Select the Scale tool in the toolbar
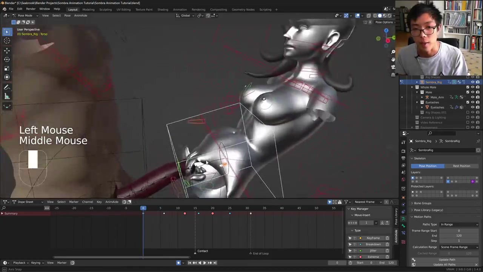Screen dimensions: 483x272 point(7,68)
